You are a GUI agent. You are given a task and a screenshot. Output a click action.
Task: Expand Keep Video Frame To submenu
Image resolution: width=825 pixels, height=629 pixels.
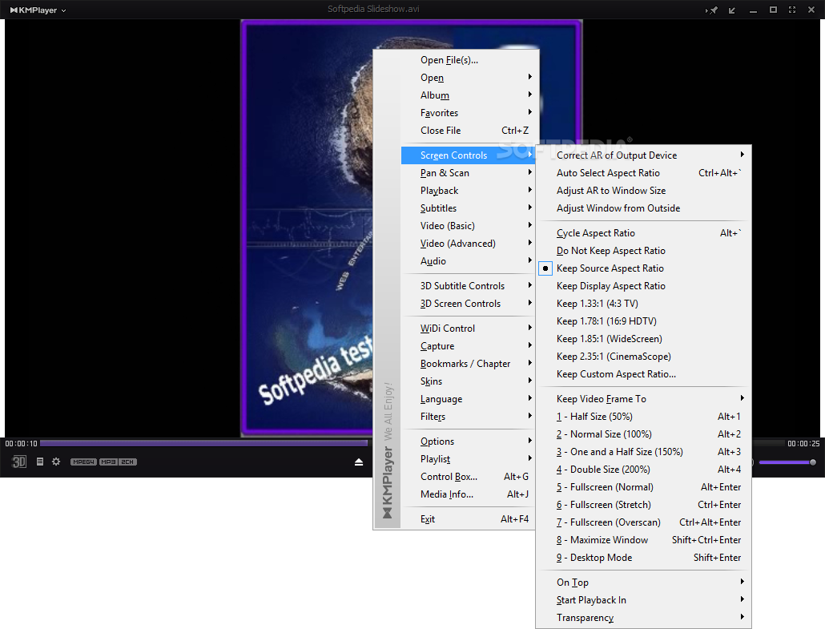pyautogui.click(x=643, y=399)
